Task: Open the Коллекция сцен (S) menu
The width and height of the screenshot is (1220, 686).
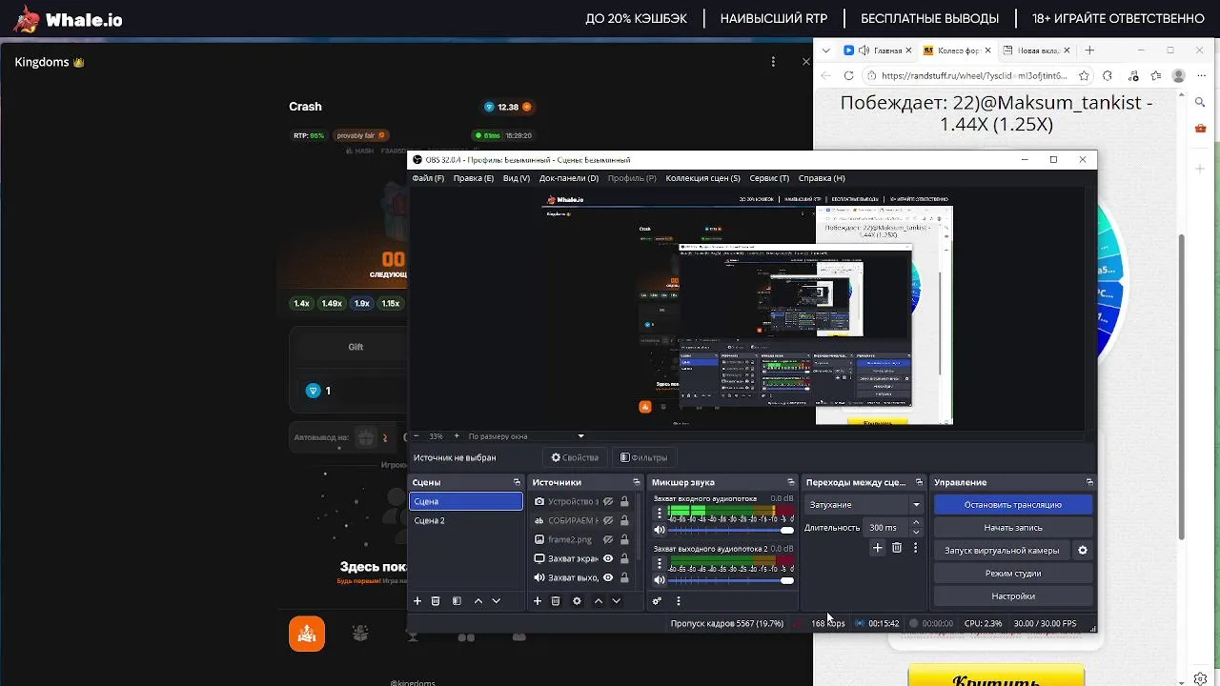Action: click(702, 178)
